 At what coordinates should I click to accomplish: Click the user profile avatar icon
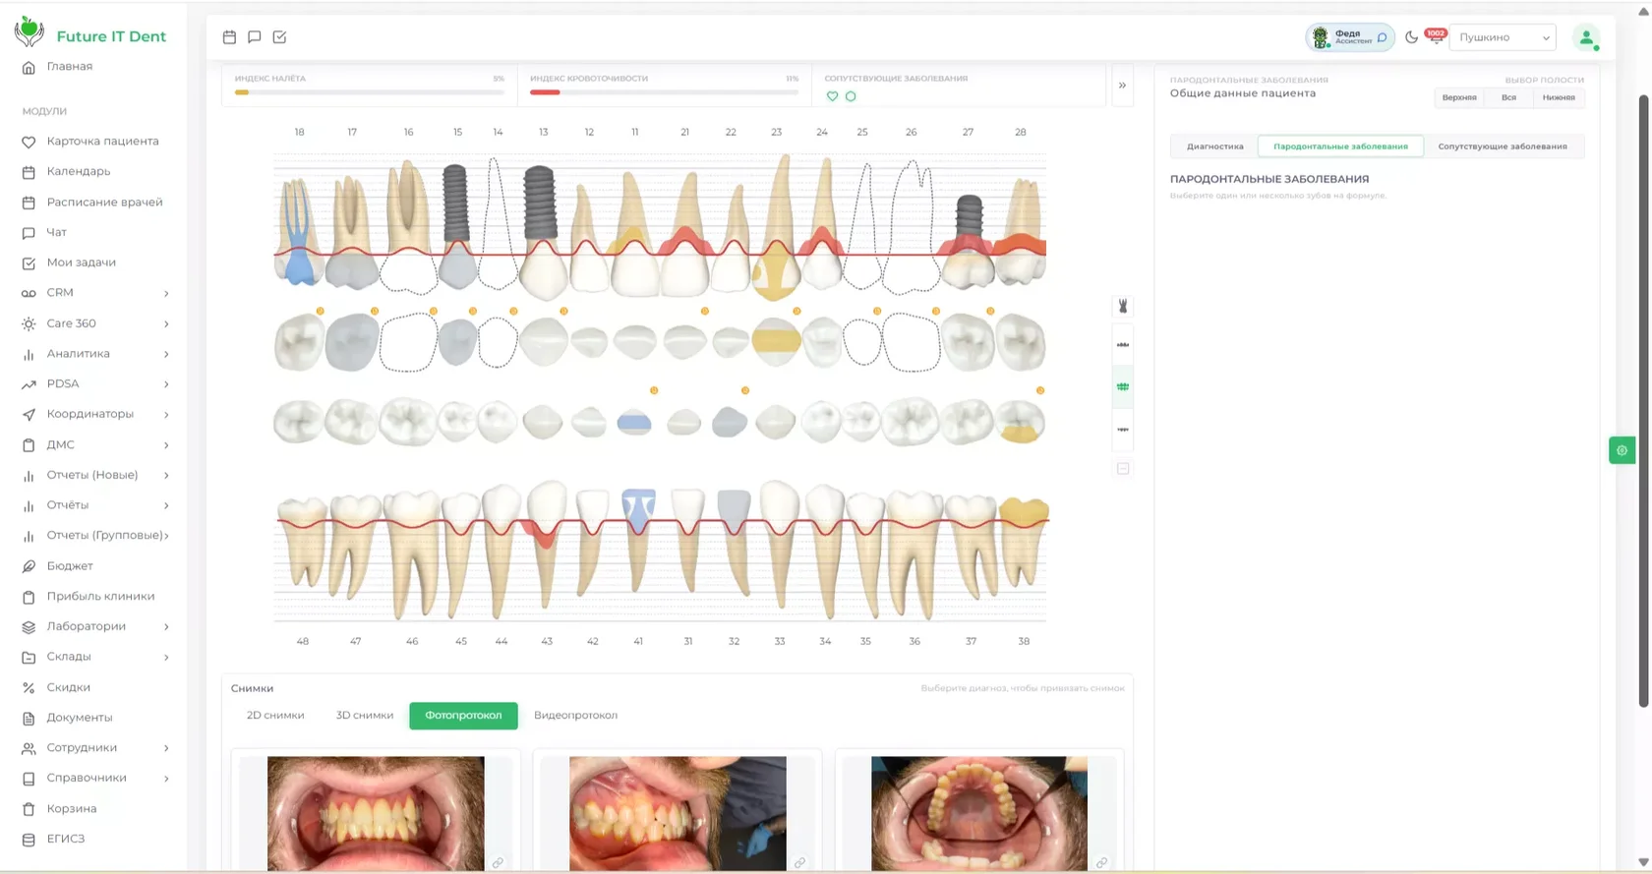click(x=1586, y=37)
